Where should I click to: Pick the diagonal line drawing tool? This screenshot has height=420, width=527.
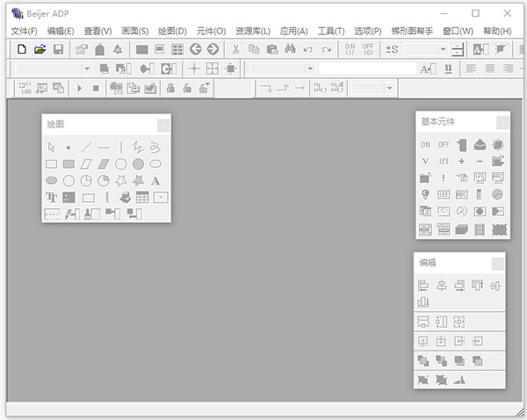[86, 148]
